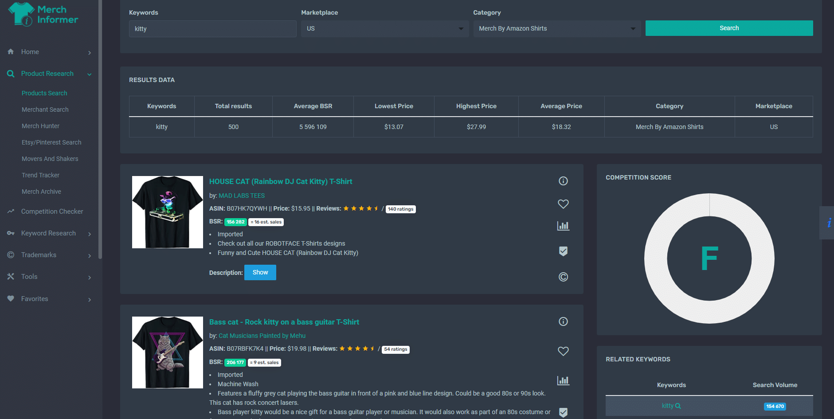Click the 154 670 search volume badge

[x=775, y=406]
